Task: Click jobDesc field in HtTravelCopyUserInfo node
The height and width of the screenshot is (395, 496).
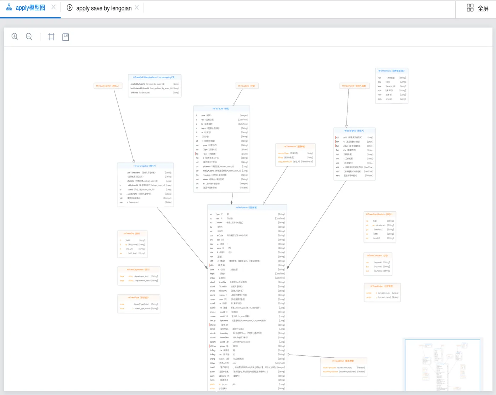Action: (x=380, y=229)
